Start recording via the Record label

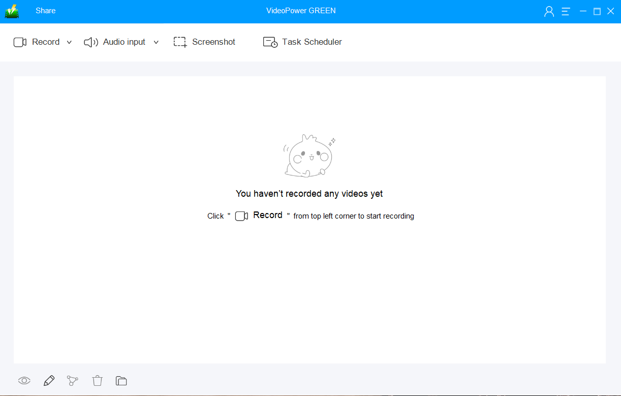click(46, 42)
